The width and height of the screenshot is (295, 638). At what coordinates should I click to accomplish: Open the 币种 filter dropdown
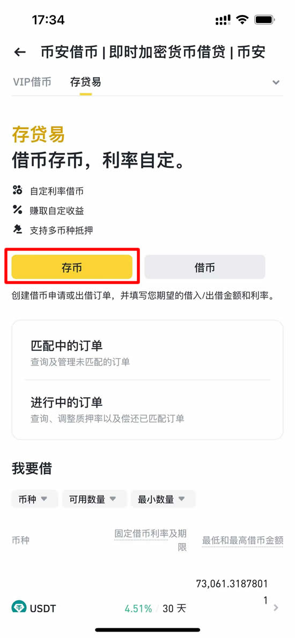(x=35, y=499)
